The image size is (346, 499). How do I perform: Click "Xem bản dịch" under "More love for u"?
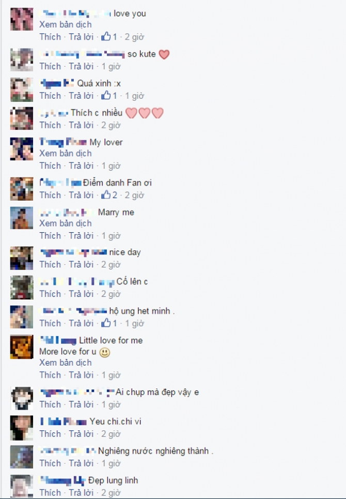66,363
